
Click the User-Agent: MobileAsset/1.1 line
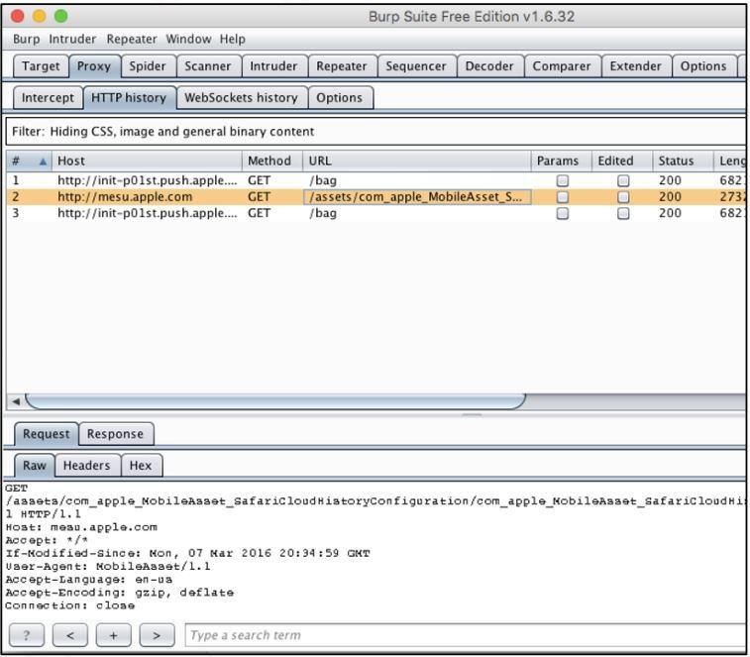pos(108,567)
